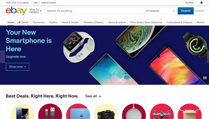Open the notifications bell icon

tap(202, 2)
